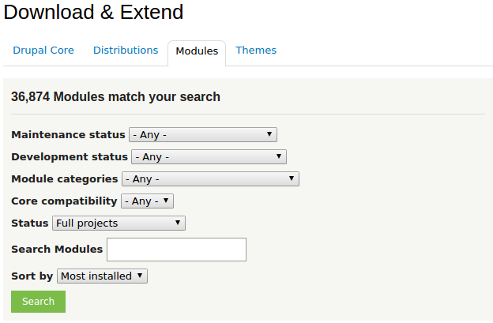Click the Search Modules label
Viewport: 493px width, 323px height.
57,250
